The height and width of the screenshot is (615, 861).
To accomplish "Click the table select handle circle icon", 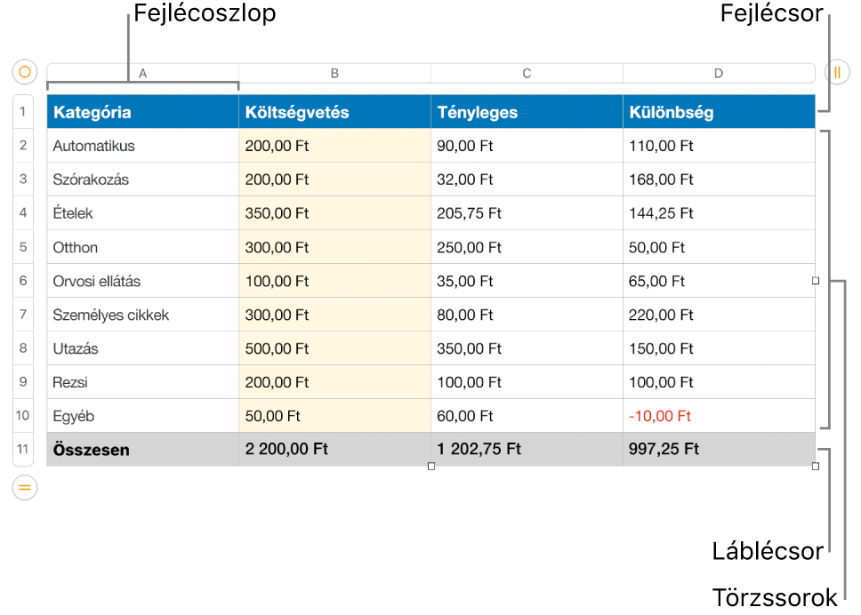I will click(25, 72).
